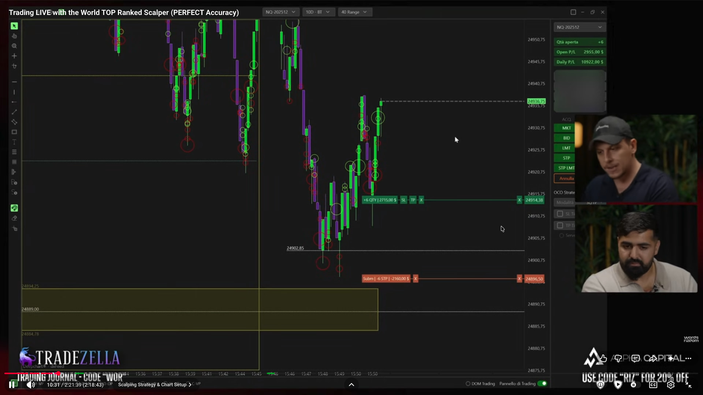703x395 pixels.
Task: Open the trading panel NQ-202512 instrument dropdown
Action: click(x=580, y=27)
